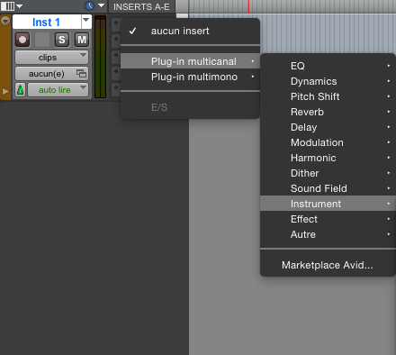Open the Effect plug-in category
The height and width of the screenshot is (355, 396).
click(x=328, y=219)
